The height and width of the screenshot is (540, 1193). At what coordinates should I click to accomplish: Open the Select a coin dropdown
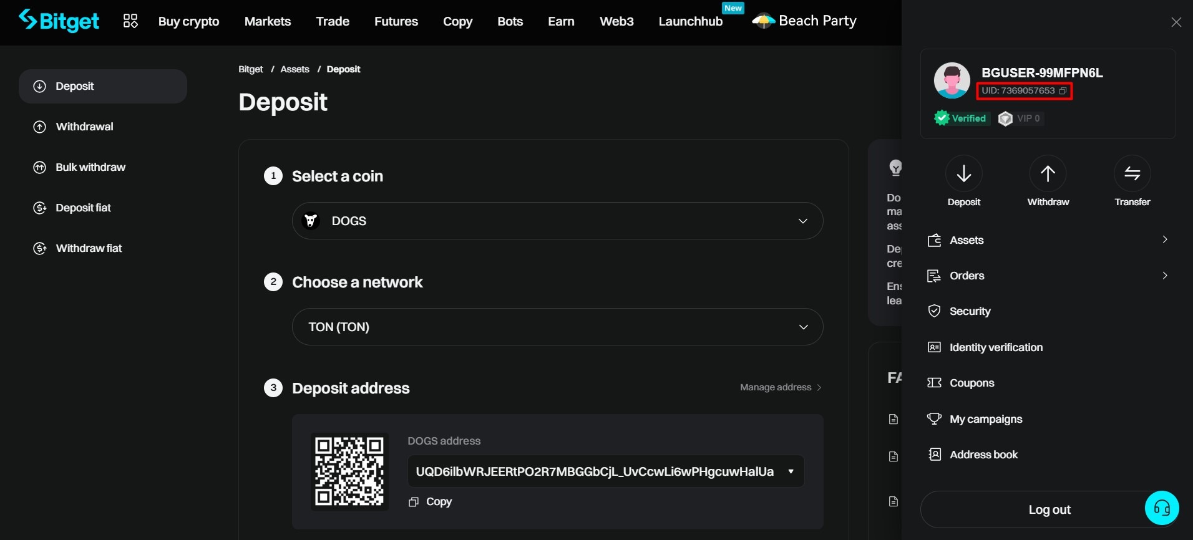(x=558, y=221)
